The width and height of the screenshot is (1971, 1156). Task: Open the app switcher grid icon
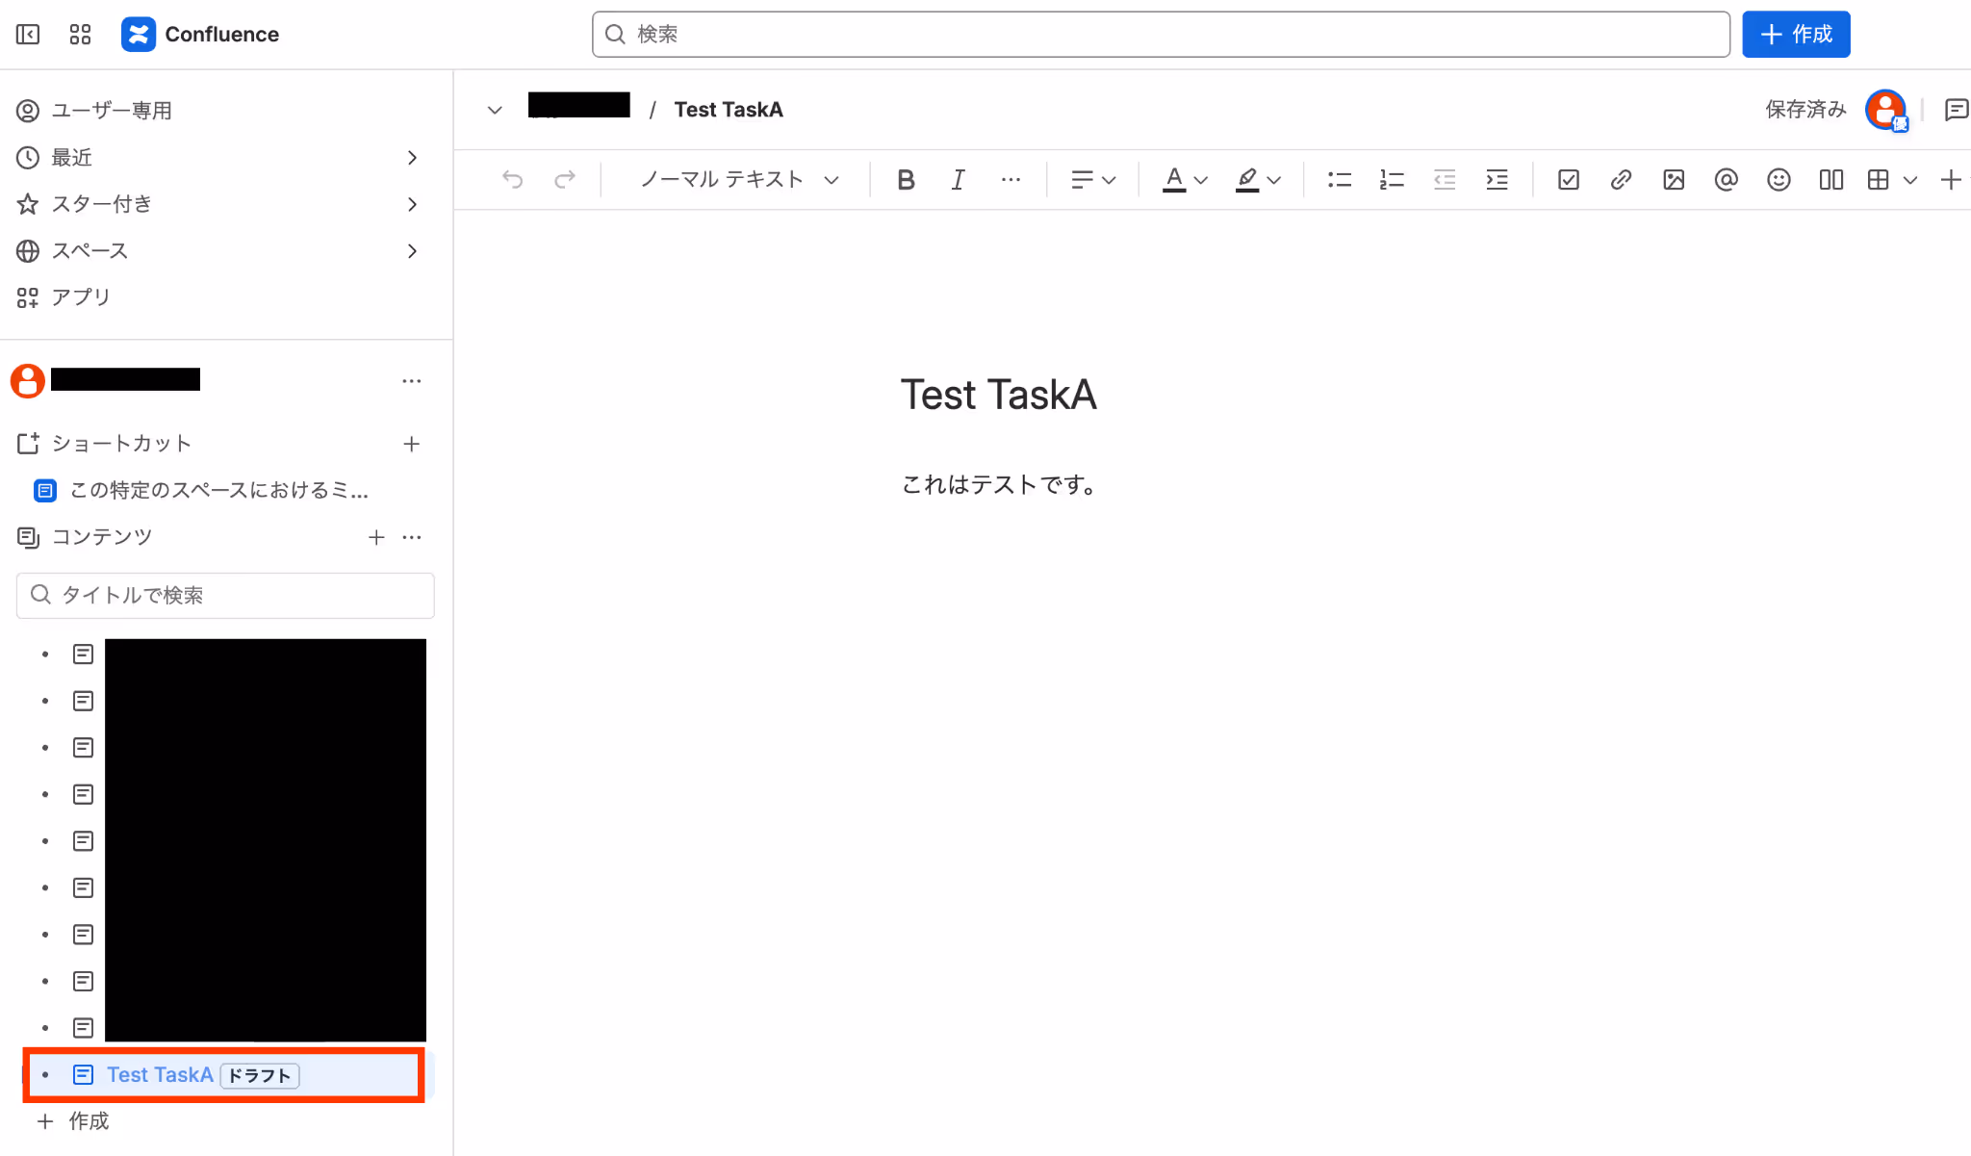pyautogui.click(x=80, y=35)
